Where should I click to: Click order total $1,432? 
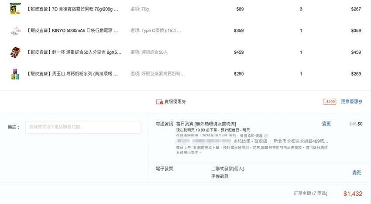click(353, 194)
